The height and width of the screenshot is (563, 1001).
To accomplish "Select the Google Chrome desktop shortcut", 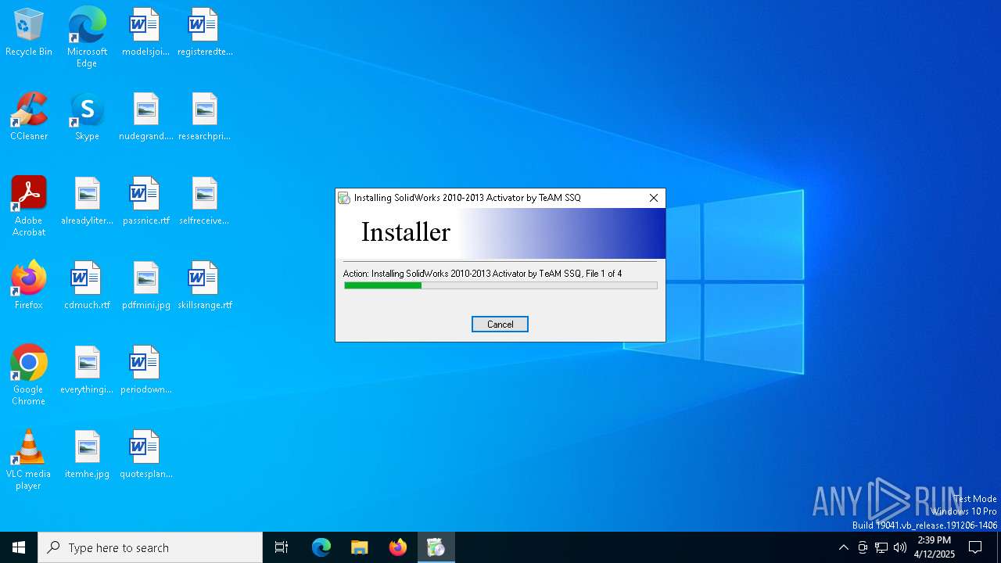I will pos(29,375).
